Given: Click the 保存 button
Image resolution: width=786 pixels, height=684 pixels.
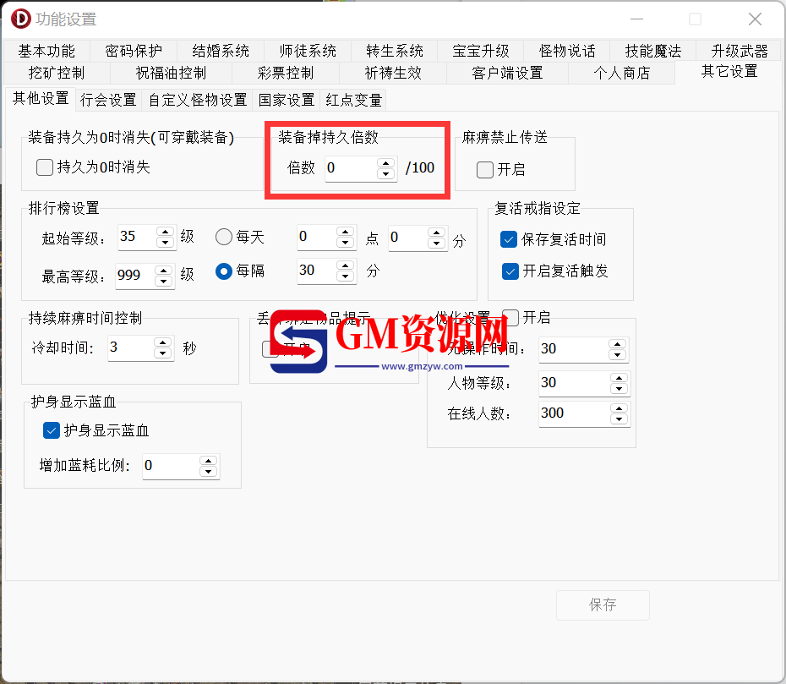Looking at the screenshot, I should pos(603,605).
